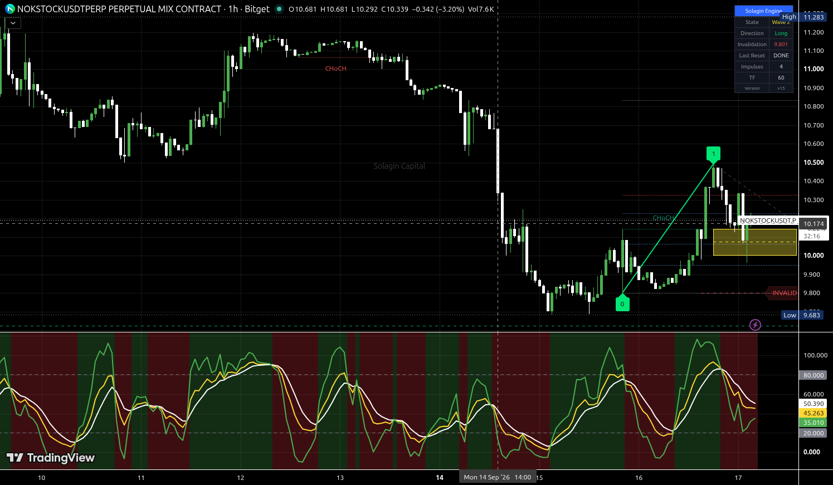Click the current price label 10.174

tap(813, 224)
